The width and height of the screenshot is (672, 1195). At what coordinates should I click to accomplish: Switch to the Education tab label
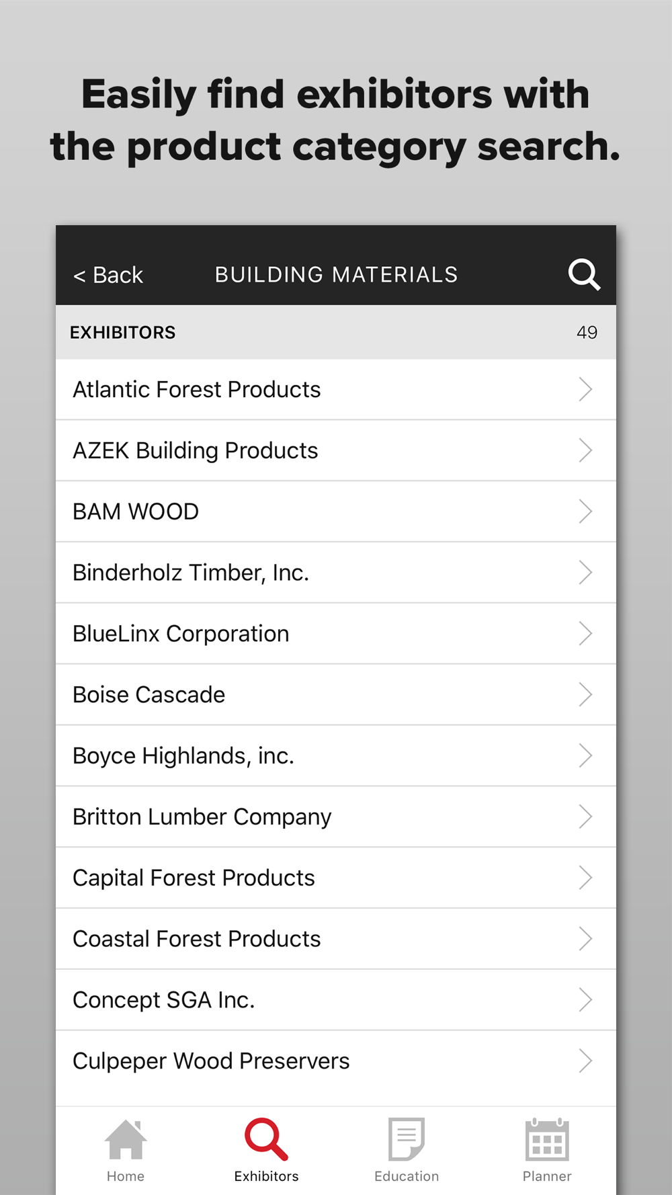click(407, 1176)
